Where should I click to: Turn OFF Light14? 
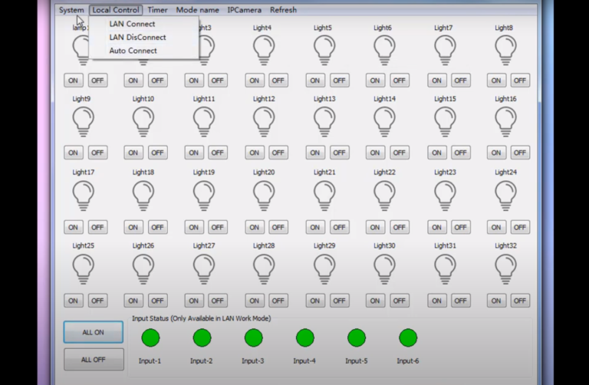(x=399, y=153)
